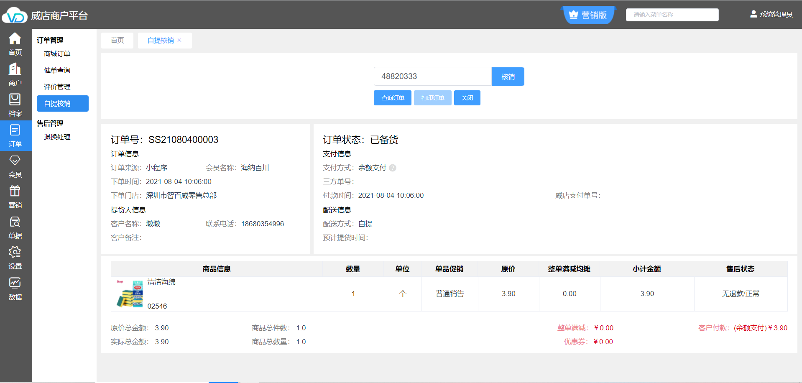This screenshot has width=802, height=383.
Task: Select 退换处理 under 售后管理
Action: pos(57,137)
